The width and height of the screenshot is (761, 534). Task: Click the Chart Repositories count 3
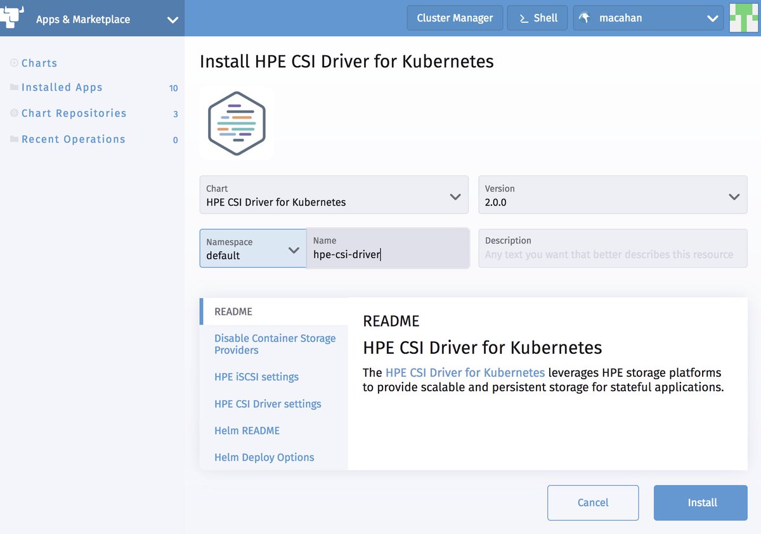176,114
